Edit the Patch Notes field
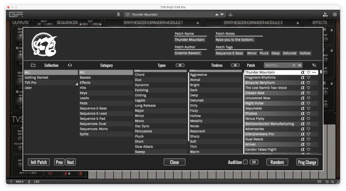 (235, 40)
